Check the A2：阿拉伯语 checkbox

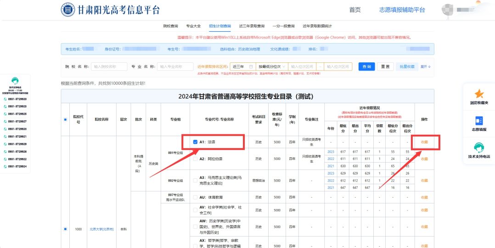[x=196, y=159]
